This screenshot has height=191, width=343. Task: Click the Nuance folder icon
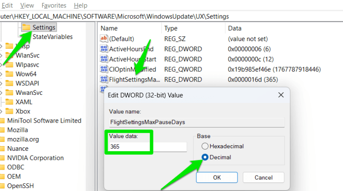[x=2, y=148]
